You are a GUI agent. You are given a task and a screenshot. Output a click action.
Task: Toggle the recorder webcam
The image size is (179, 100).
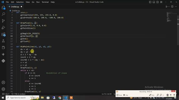click(168, 95)
